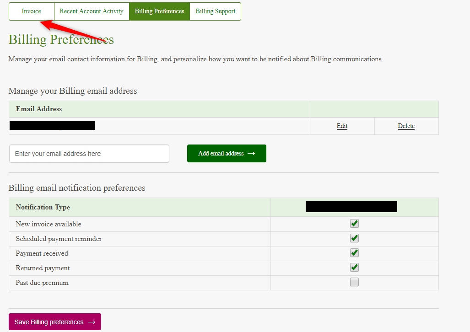The width and height of the screenshot is (470, 332).
Task: Click arrow icon on Save Billing preferences button
Action: pyautogui.click(x=92, y=322)
